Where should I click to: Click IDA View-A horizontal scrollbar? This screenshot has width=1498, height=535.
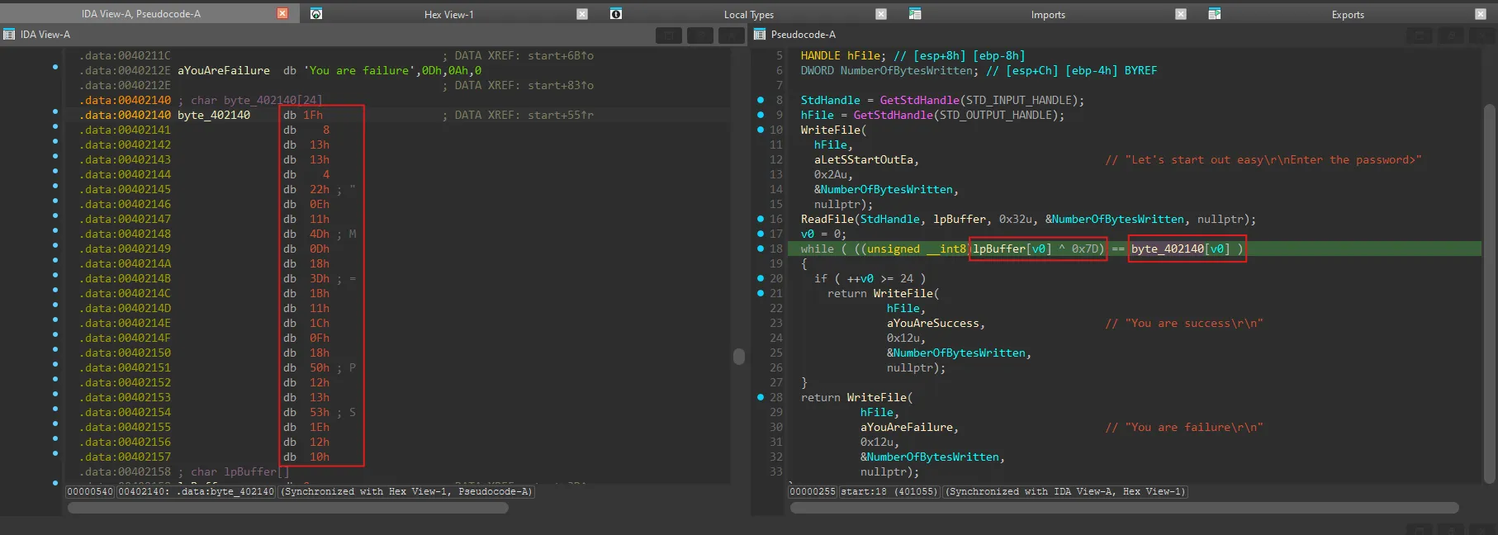pyautogui.click(x=287, y=508)
